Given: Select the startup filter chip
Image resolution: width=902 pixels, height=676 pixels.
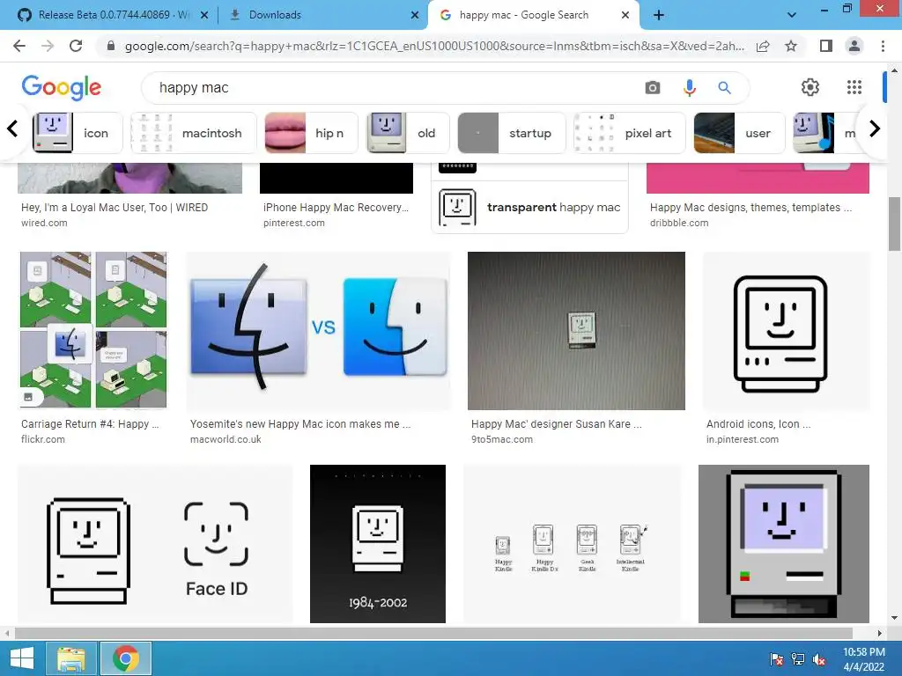Looking at the screenshot, I should click(512, 133).
